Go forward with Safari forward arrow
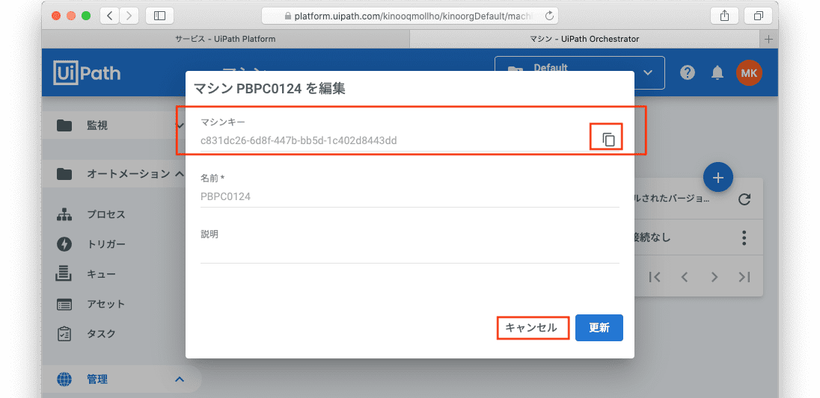820x398 pixels. [x=129, y=16]
